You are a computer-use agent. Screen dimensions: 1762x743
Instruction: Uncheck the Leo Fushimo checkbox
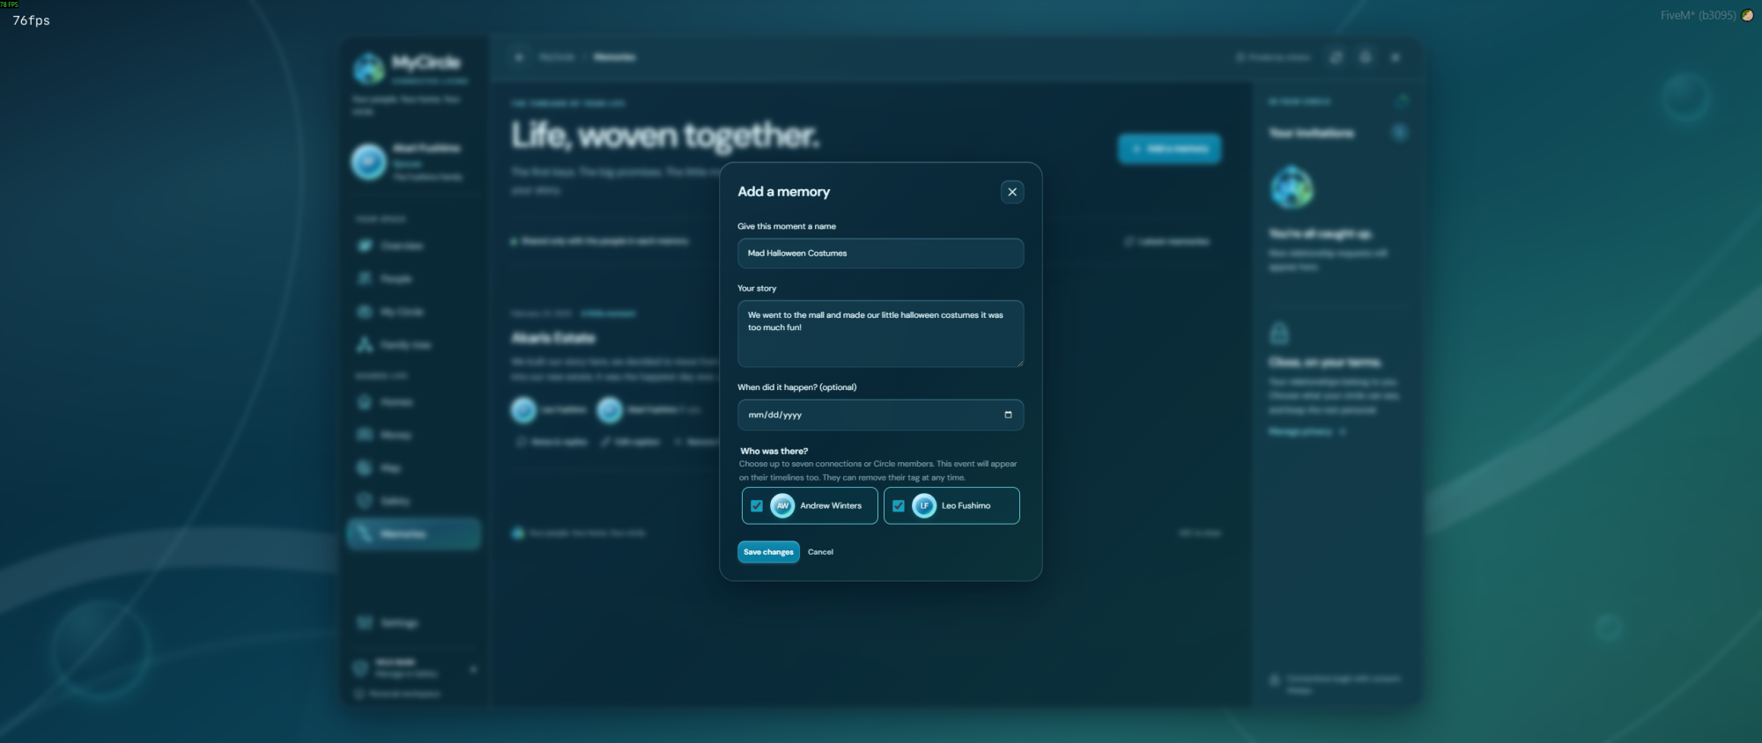pyautogui.click(x=899, y=506)
